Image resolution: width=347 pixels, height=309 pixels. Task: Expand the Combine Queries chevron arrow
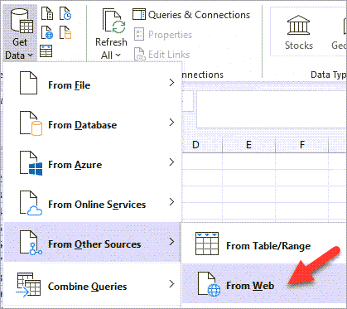coord(171,283)
